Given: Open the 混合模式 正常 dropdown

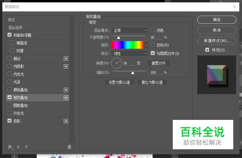Looking at the screenshot, I should click(130, 30).
